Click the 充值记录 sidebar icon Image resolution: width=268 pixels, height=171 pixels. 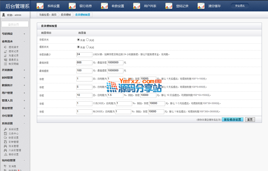5,56
